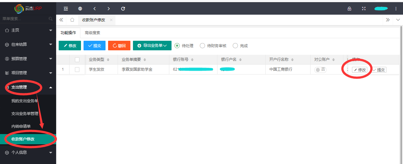Select the 完成 radio button
Image resolution: width=403 pixels, height=164 pixels.
[235, 46]
